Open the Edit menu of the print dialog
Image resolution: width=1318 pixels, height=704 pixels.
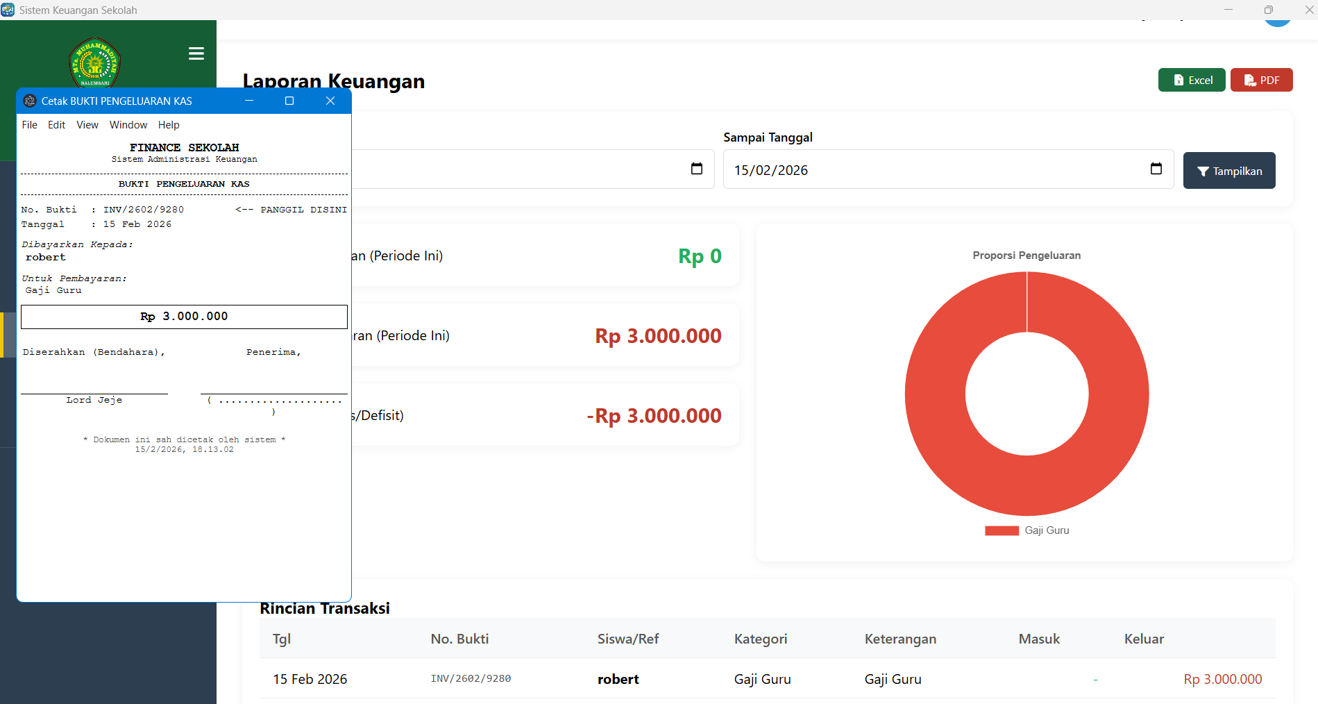click(x=56, y=125)
